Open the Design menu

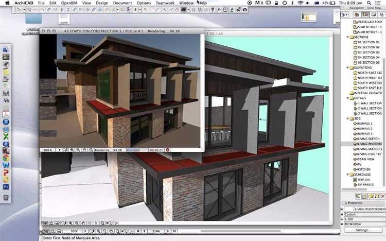[102, 3]
